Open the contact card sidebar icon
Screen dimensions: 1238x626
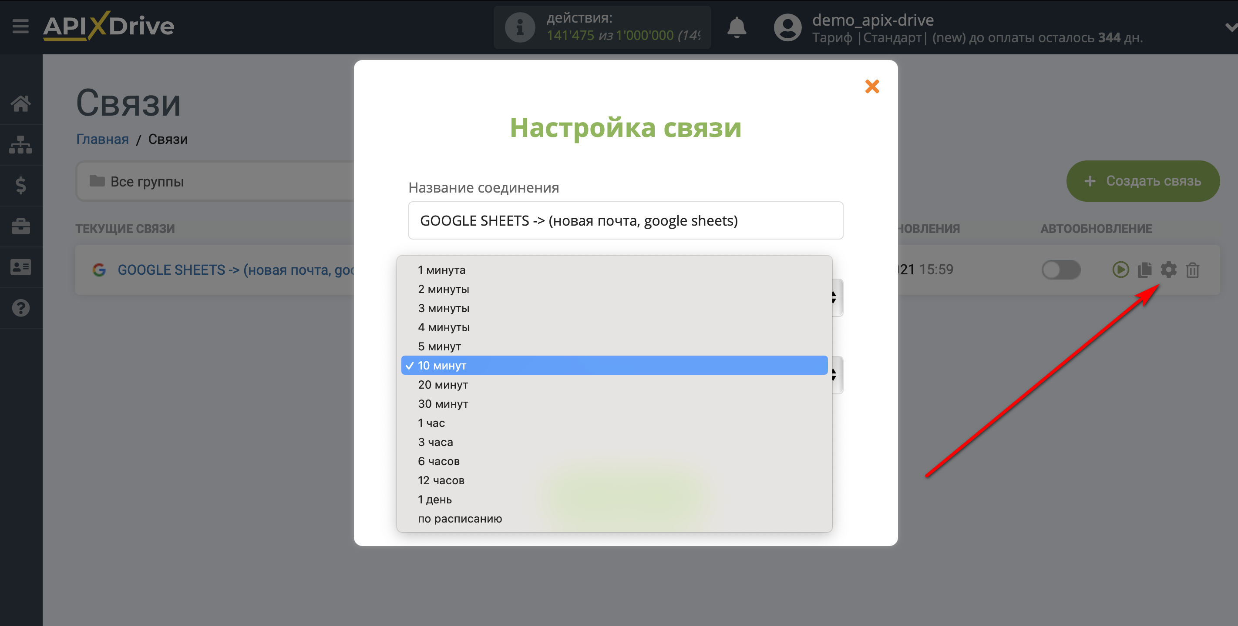click(x=20, y=267)
